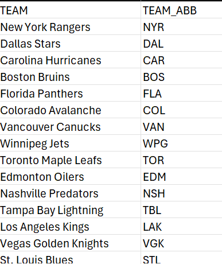Click the Los Angeles Kings cell
Viewport: 222px width, 264px height.
[x=70, y=227]
